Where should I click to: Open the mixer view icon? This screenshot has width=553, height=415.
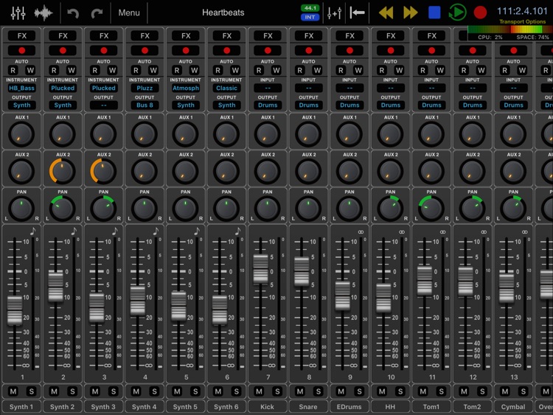click(x=18, y=13)
